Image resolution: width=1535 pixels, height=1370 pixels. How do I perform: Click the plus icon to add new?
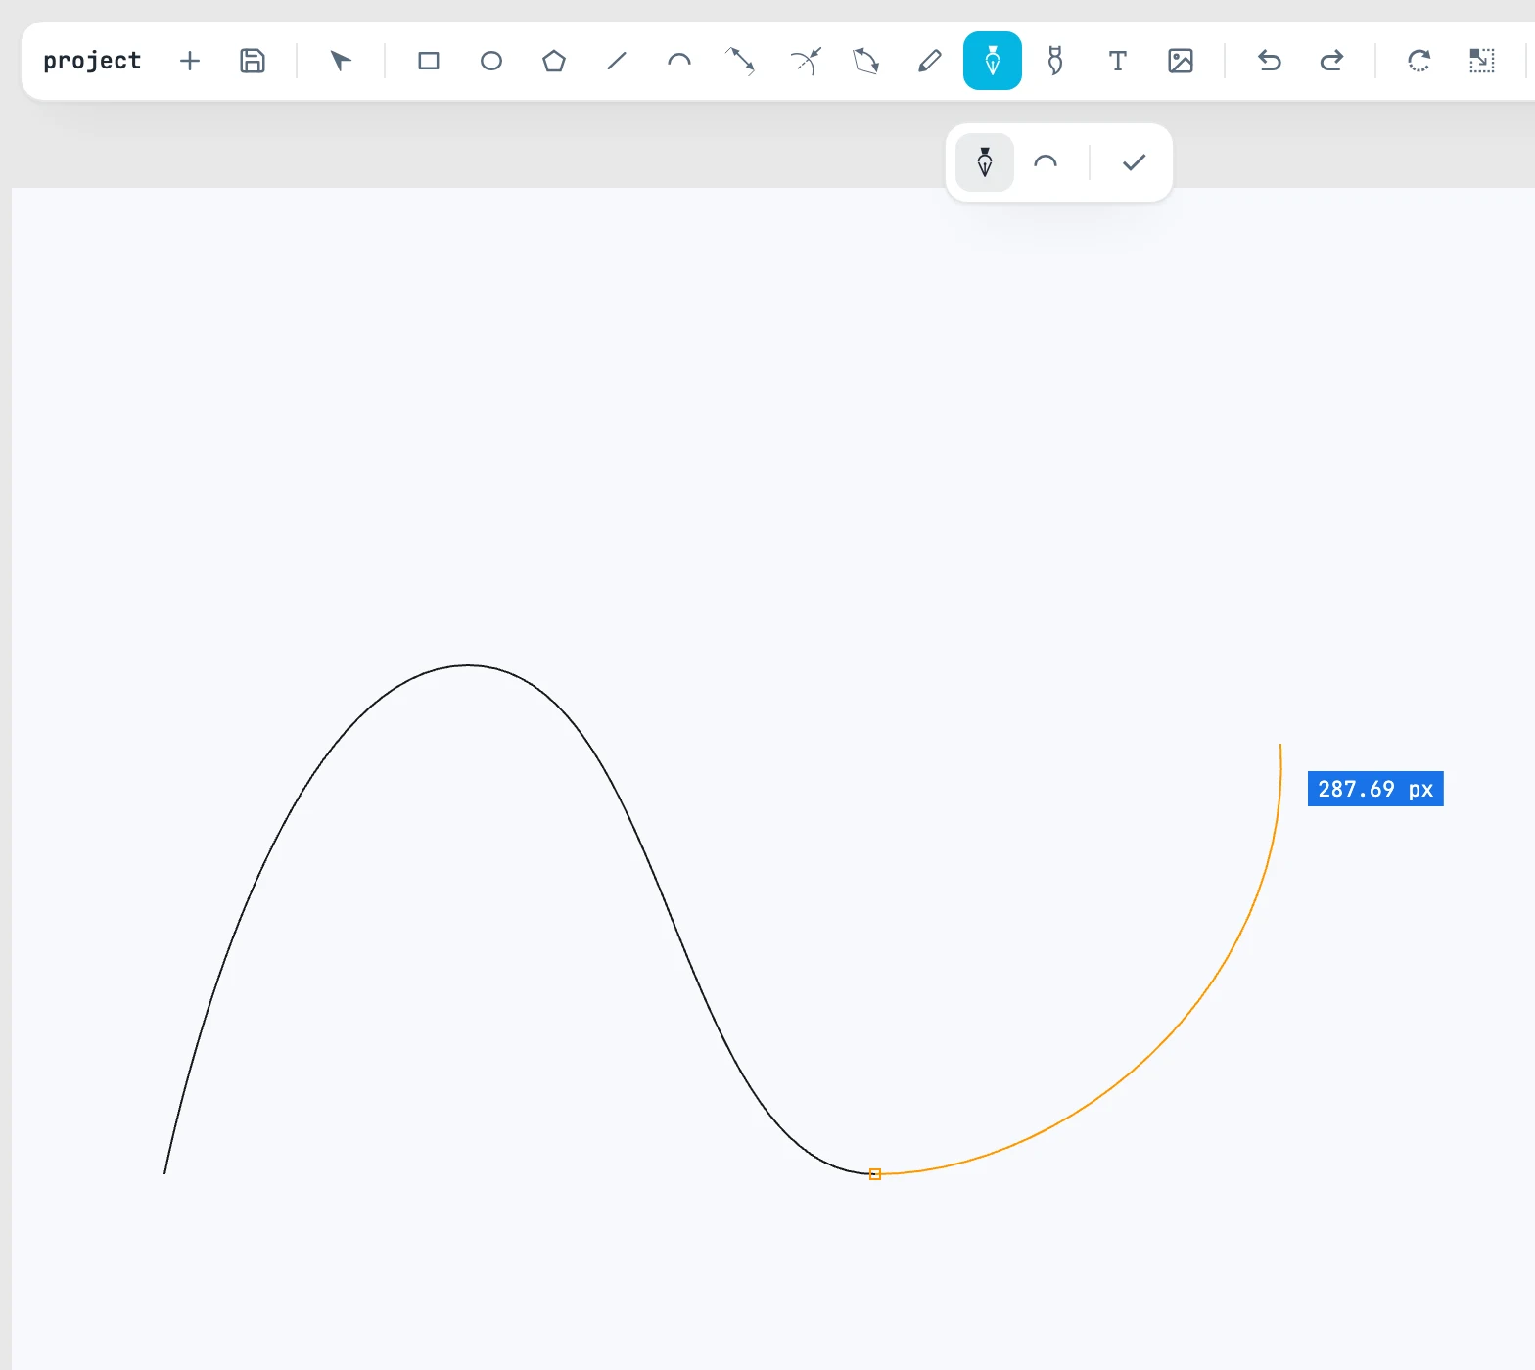click(190, 61)
